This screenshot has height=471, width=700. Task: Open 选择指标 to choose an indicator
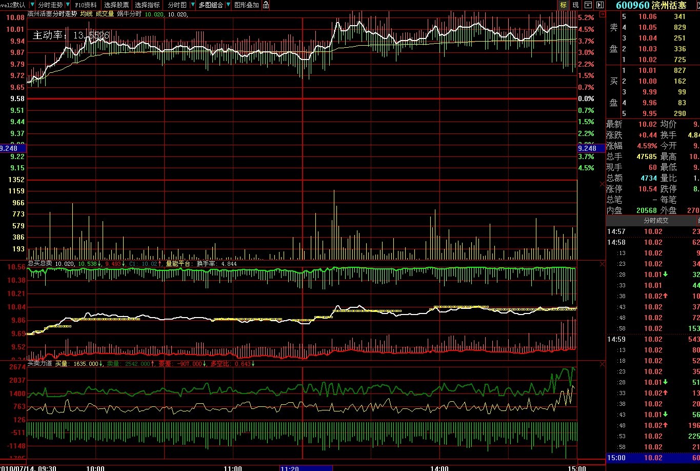coord(148,5)
